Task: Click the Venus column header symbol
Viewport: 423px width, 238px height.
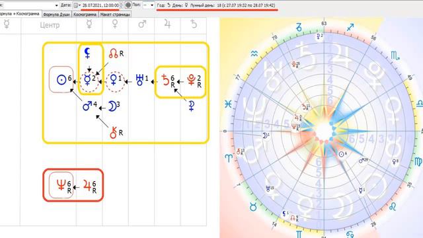Action: pos(115,24)
